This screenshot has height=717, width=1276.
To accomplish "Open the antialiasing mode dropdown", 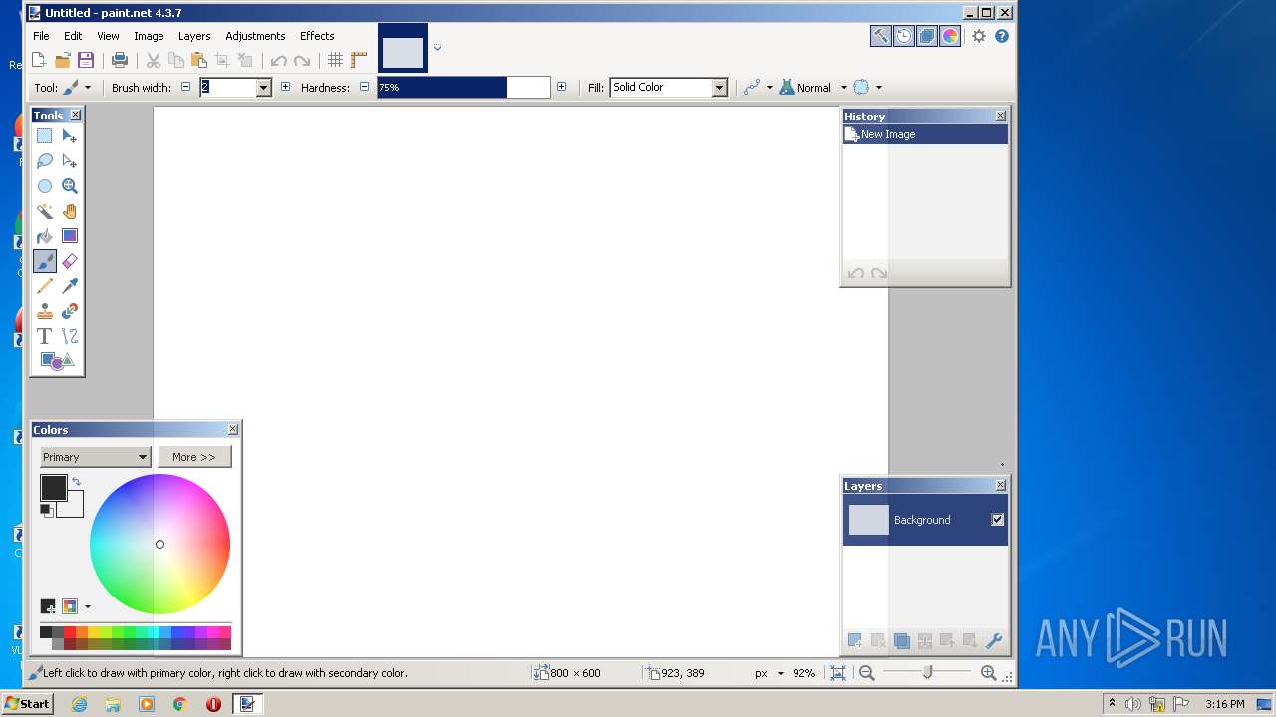I will point(758,88).
